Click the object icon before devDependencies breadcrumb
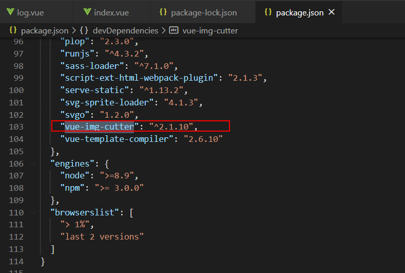The height and width of the screenshot is (273, 405). pos(84,30)
